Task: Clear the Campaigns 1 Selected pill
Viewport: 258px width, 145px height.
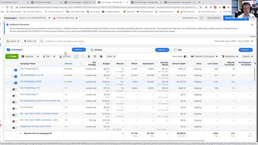Action: point(84,50)
